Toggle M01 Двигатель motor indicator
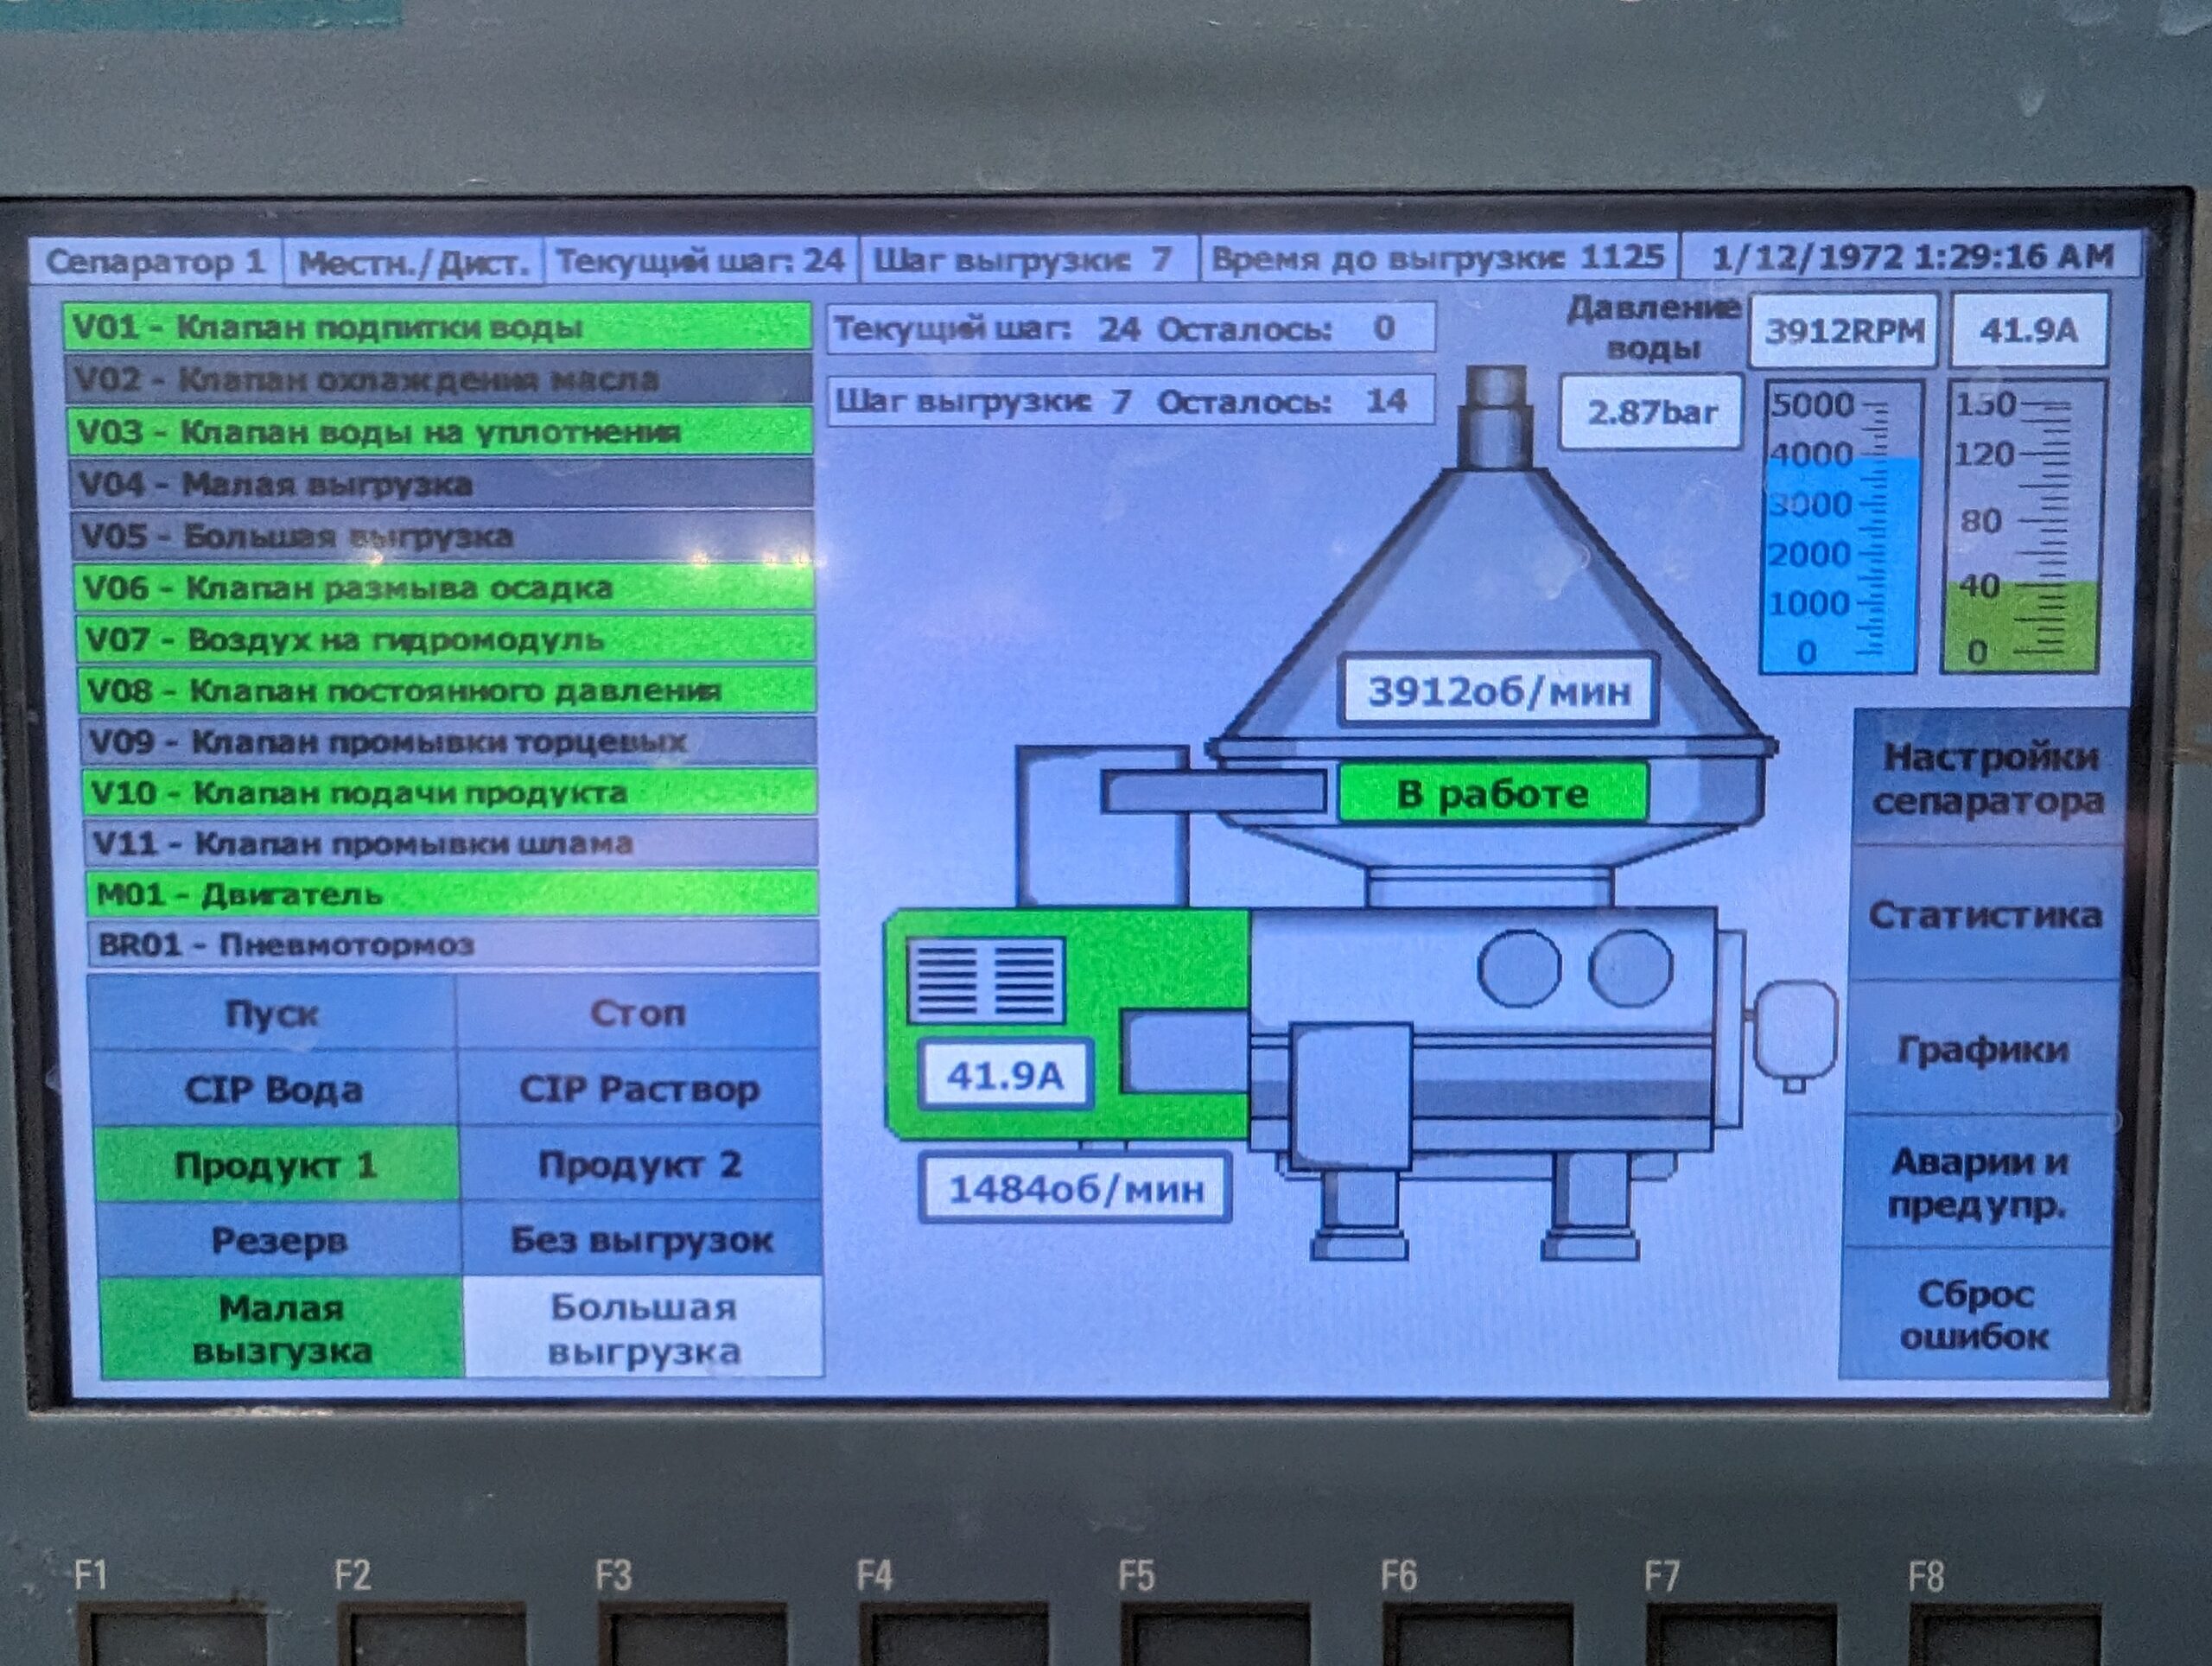 point(452,893)
